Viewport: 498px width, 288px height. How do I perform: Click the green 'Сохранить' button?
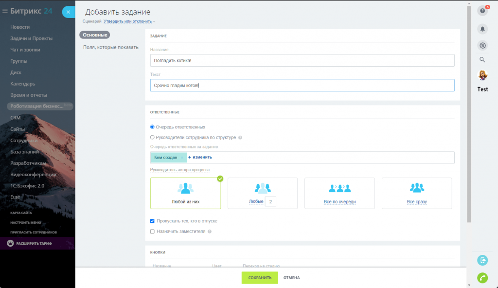pos(259,278)
